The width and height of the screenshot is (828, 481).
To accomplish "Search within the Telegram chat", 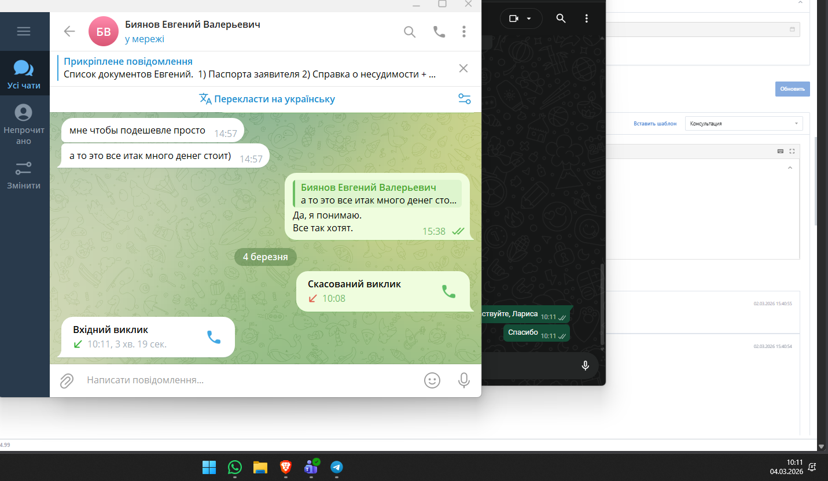I will pyautogui.click(x=410, y=32).
